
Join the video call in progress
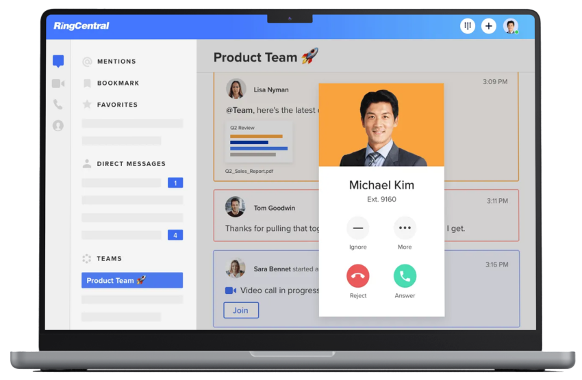pyautogui.click(x=240, y=310)
